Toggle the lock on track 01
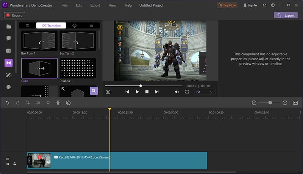The width and height of the screenshot is (303, 174). 15,164
